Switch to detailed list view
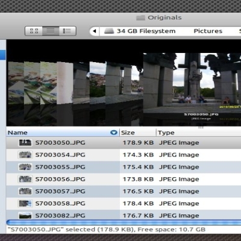Screen dimensions: 241x241 67,31
